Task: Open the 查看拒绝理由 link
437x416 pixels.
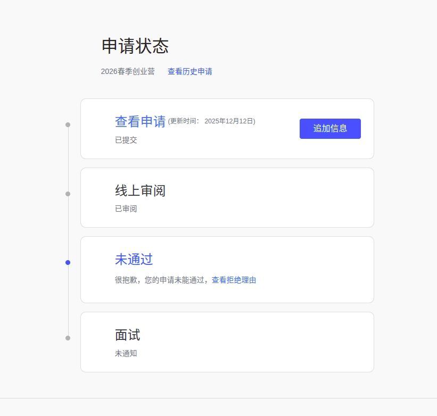Action: [234, 280]
